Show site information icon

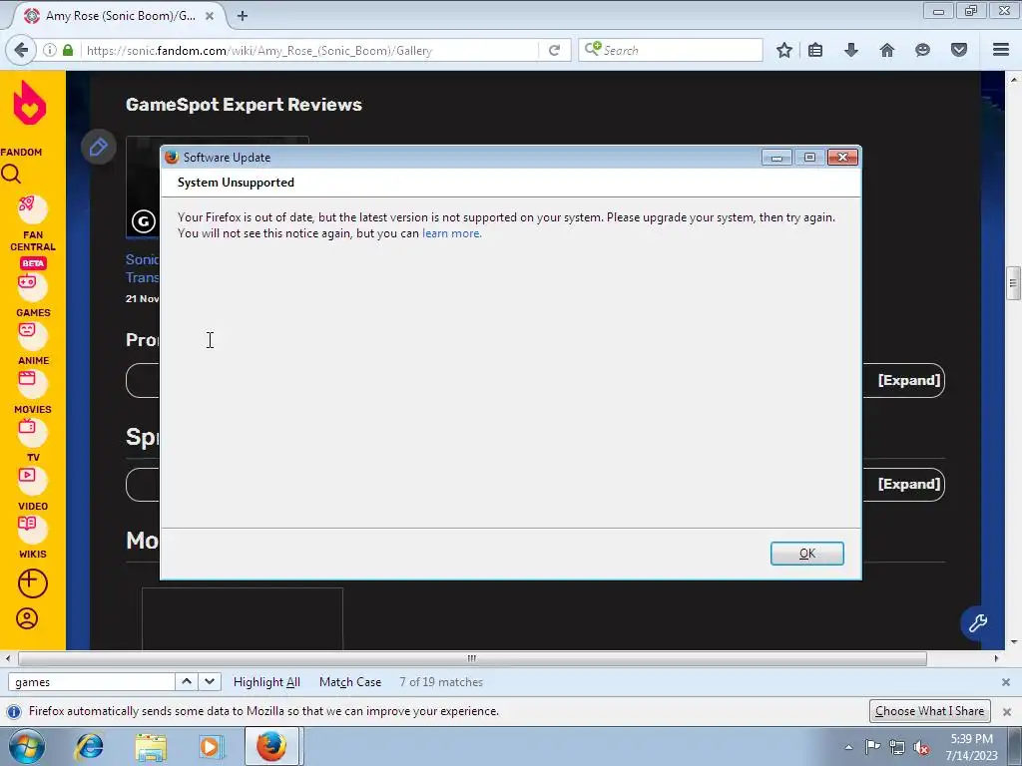50,50
